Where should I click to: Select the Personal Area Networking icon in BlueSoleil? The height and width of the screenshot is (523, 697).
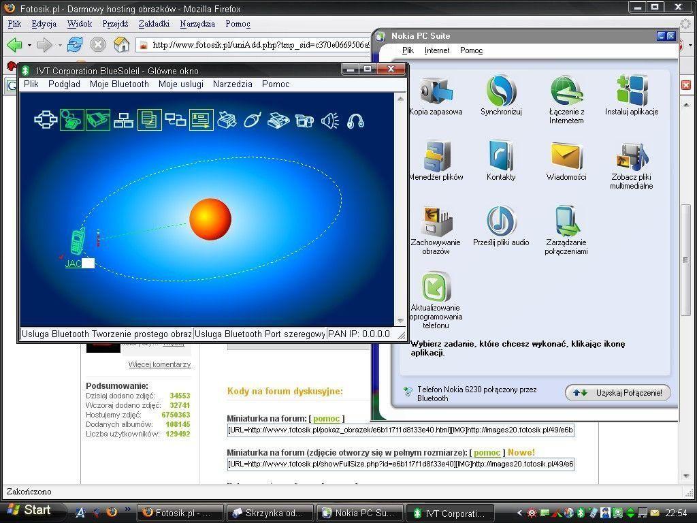(46, 120)
